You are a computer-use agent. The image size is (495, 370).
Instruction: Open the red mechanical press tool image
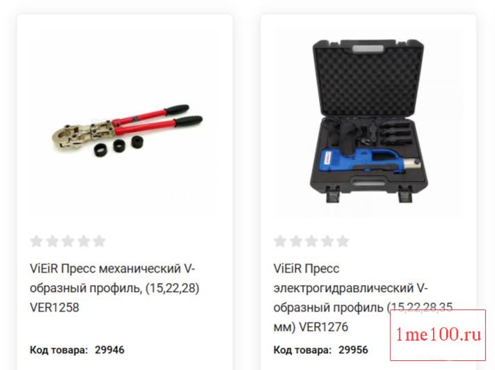click(x=127, y=130)
